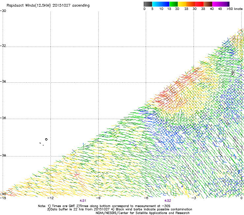Image resolution: width=244 pixels, height=215 pixels.
Task: Click the brown 35-40 knots color segment
Action: (208, 4)
